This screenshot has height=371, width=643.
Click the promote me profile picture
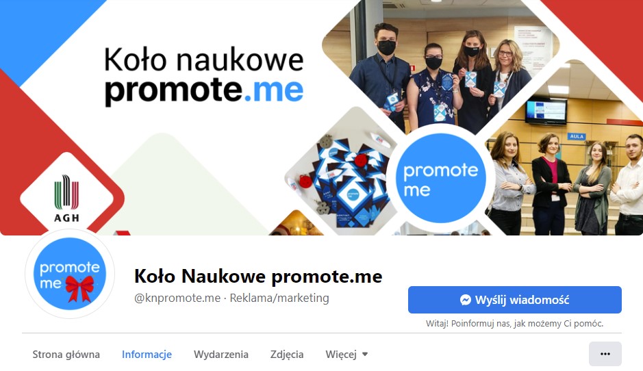(70, 273)
